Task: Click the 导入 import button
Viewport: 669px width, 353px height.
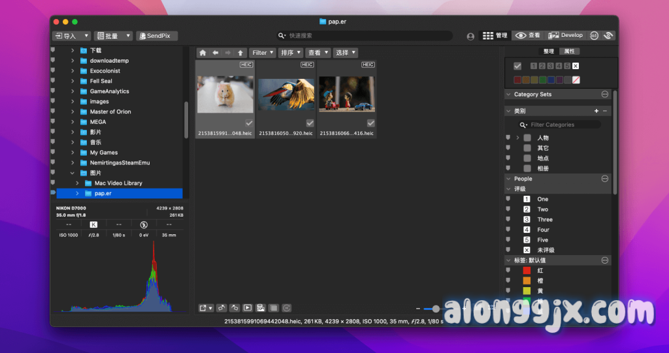Action: pyautogui.click(x=71, y=36)
